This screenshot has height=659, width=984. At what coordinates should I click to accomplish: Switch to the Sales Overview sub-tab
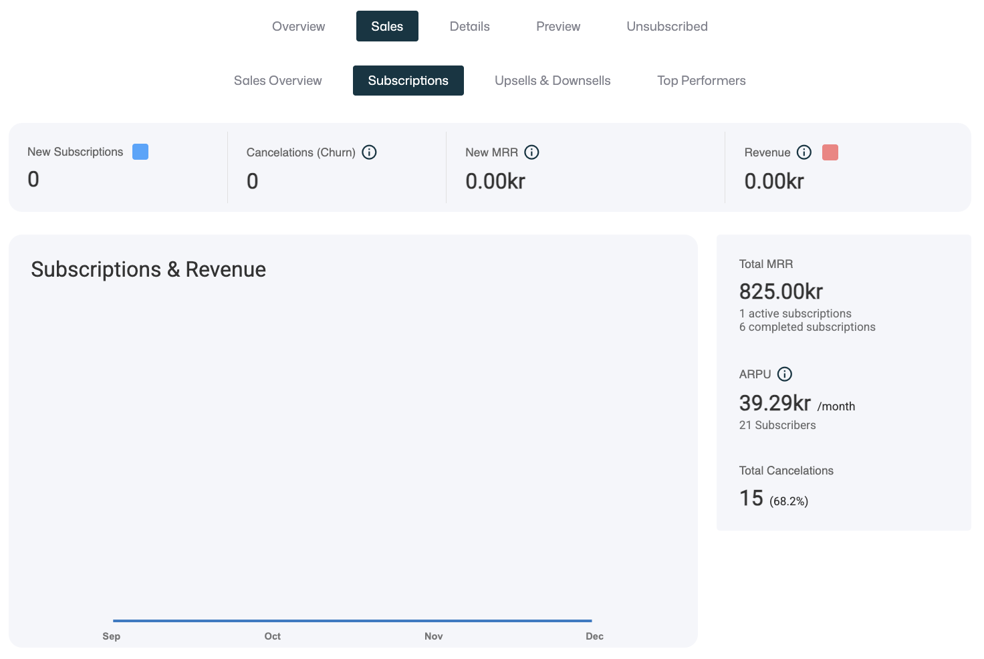tap(277, 80)
